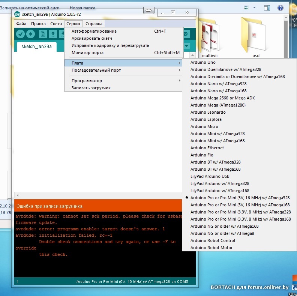The image size is (297, 296).
Task: Pick Arduino Pro Mini 3.3V 8 MHz ATmega328
Action: click(x=240, y=212)
